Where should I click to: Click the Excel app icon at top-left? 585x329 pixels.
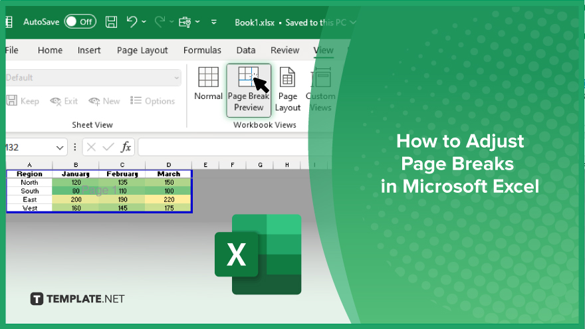click(9, 22)
